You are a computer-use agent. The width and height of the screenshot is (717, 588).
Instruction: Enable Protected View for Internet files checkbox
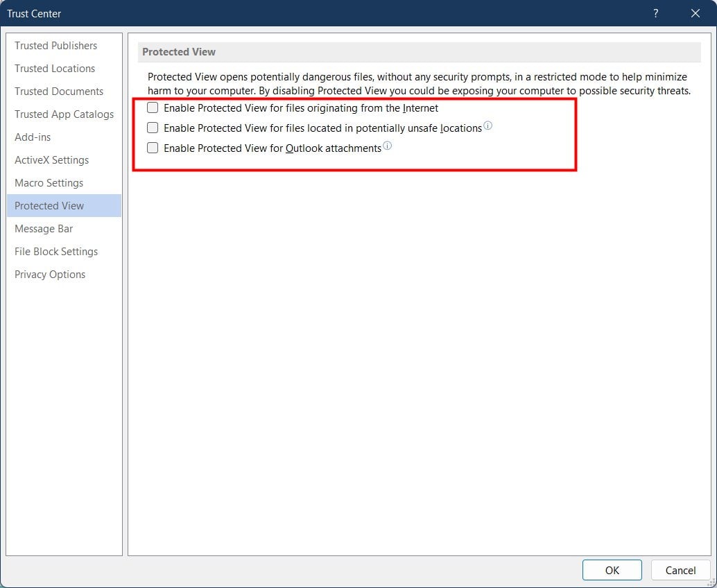point(153,108)
